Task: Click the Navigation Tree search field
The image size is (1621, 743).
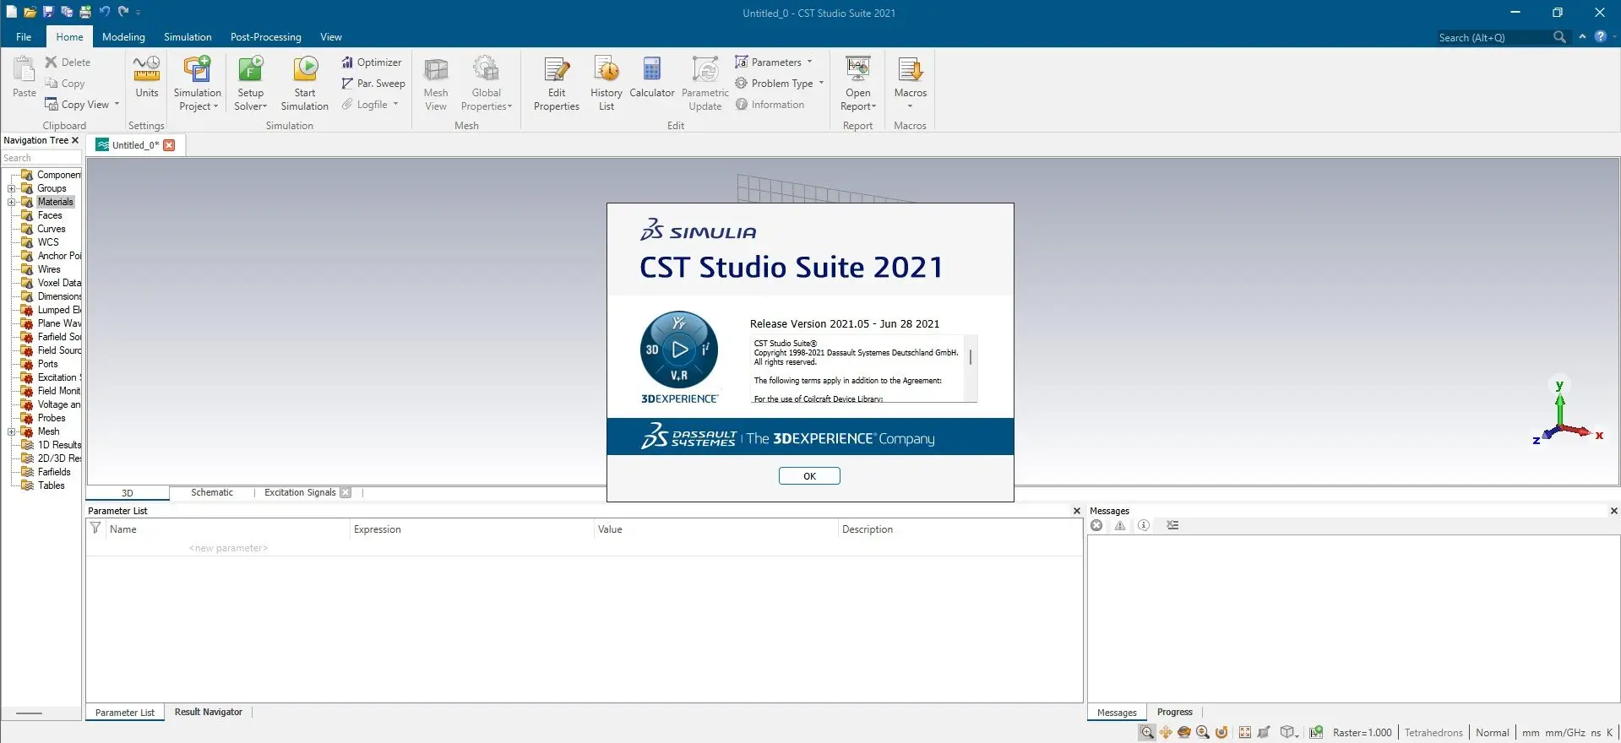Action: (41, 158)
